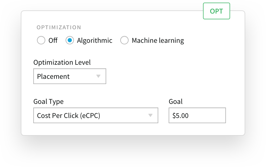Click the green OPT badge
The width and height of the screenshot is (266, 167).
[x=217, y=11]
